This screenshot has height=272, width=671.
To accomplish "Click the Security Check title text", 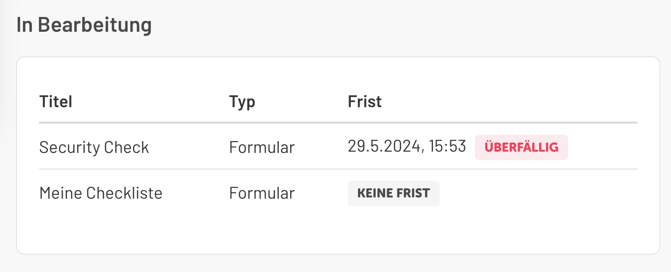I will coord(94,147).
